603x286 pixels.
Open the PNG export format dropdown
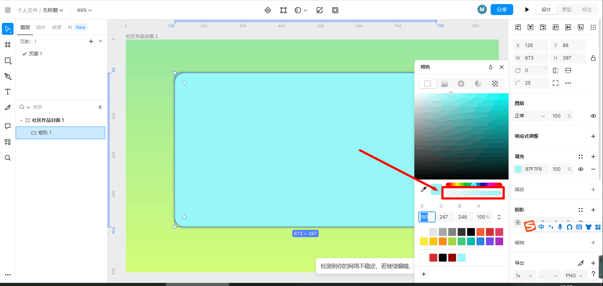coord(574,276)
